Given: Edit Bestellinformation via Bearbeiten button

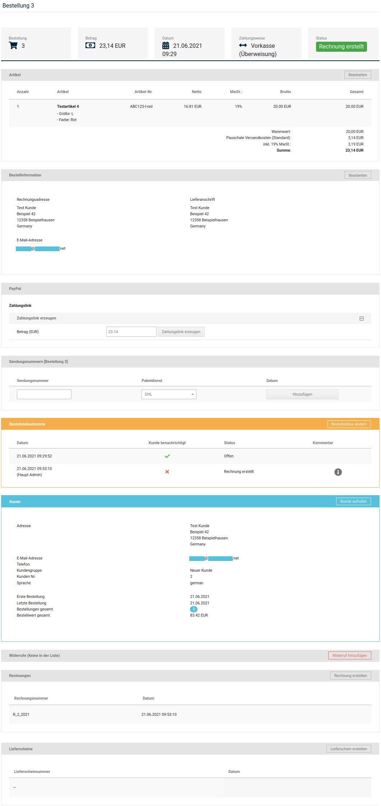Looking at the screenshot, I should point(357,175).
